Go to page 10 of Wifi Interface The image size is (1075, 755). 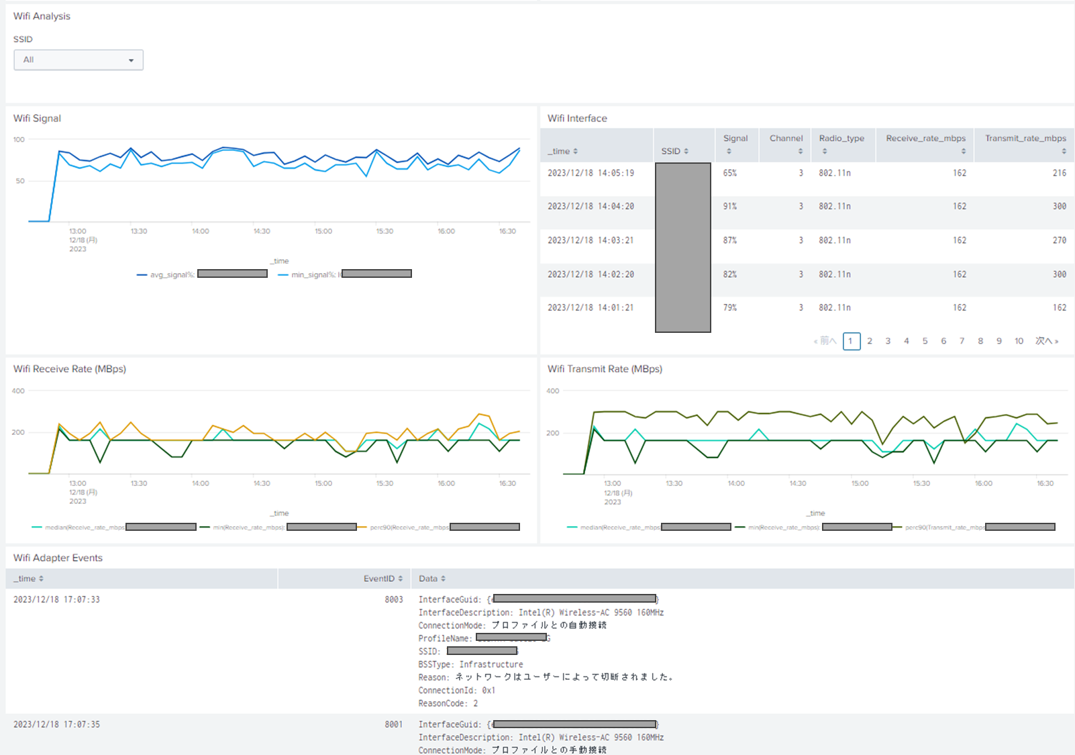[1019, 341]
